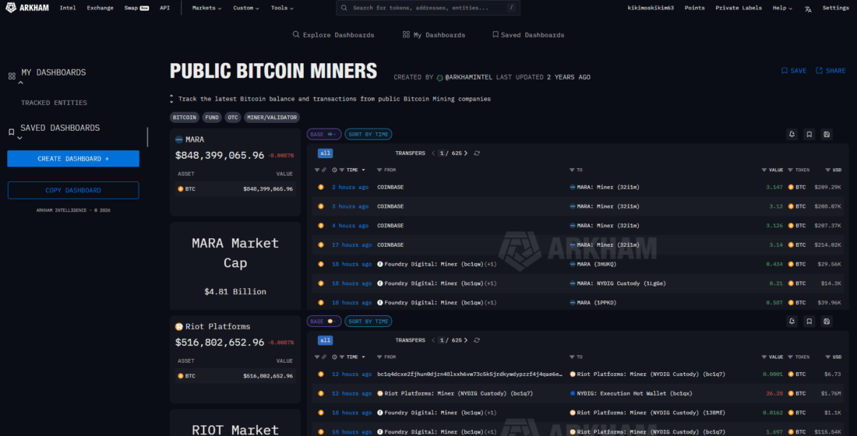Open the Intel menu item
The image size is (857, 436).
68,9
